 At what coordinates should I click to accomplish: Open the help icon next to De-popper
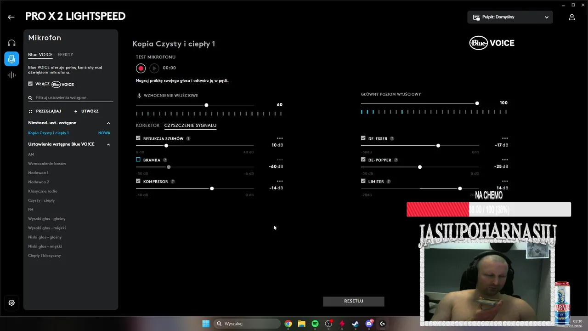click(396, 160)
